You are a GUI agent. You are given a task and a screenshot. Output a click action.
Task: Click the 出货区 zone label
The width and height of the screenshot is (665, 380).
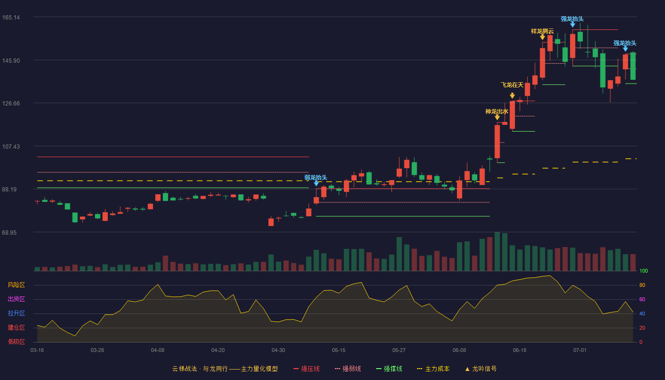(x=16, y=299)
